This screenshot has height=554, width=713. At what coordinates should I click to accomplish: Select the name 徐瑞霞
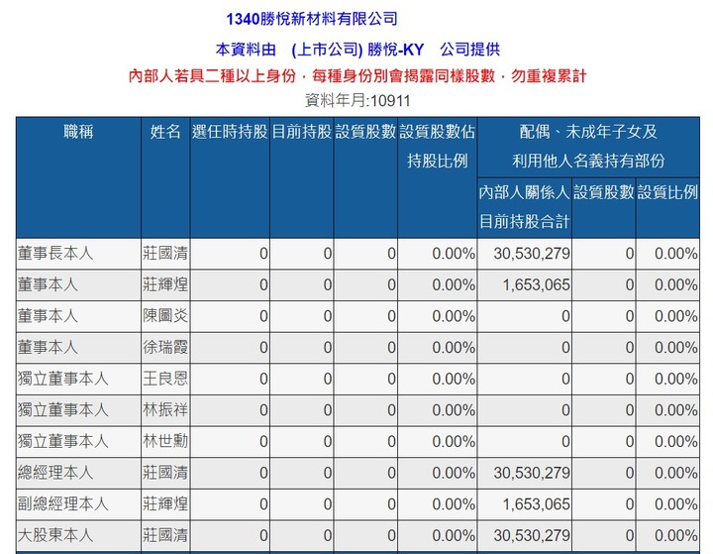(165, 347)
